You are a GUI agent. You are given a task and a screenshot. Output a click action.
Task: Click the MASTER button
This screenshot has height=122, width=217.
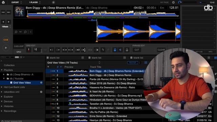point(133,63)
